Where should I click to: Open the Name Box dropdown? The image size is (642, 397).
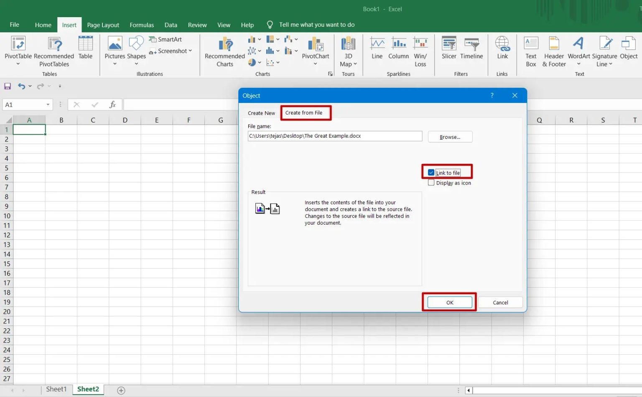47,105
